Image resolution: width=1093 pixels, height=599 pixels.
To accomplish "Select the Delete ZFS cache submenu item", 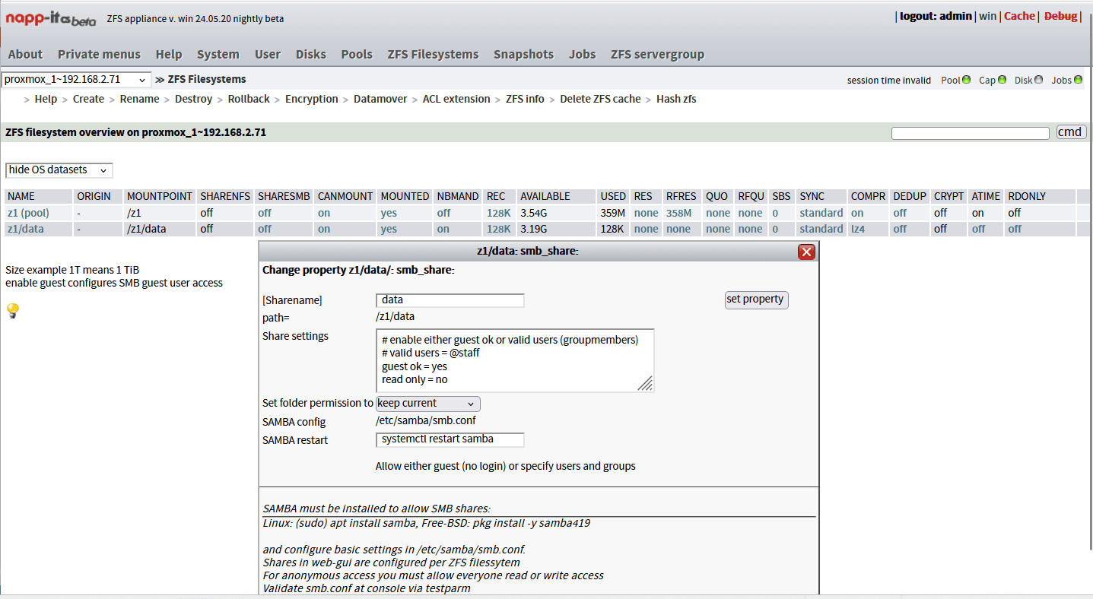I will pyautogui.click(x=600, y=99).
